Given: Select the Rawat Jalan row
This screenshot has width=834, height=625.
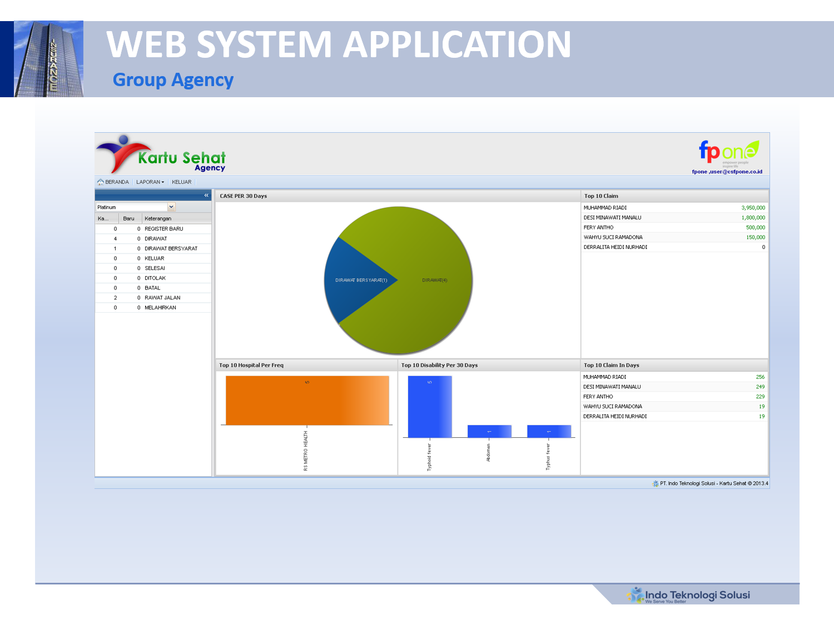Looking at the screenshot, I should click(162, 298).
